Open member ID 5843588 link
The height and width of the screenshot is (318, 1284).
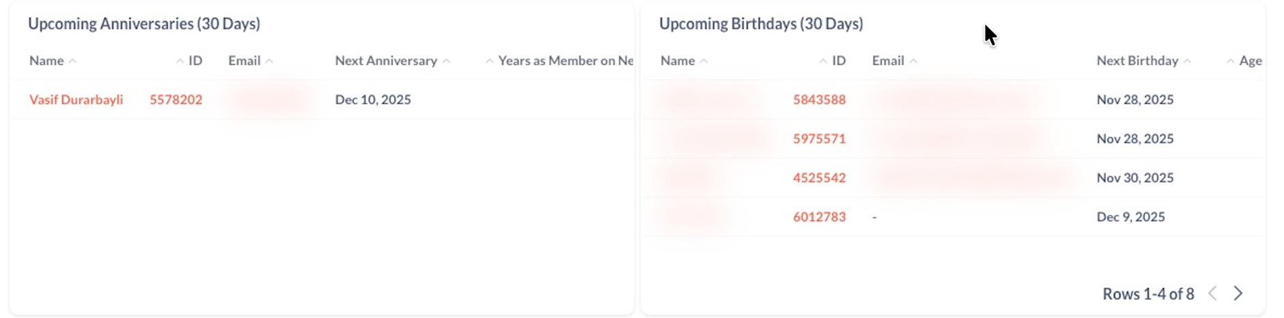[x=819, y=100]
